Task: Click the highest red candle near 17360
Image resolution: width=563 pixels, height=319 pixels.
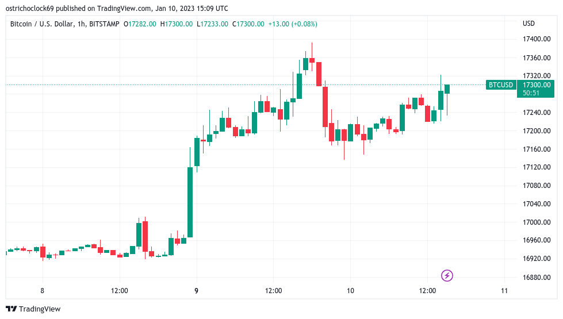Action: point(312,60)
